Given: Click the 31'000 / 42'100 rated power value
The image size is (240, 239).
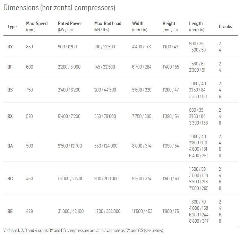Looking at the screenshot, I should tap(71, 211).
